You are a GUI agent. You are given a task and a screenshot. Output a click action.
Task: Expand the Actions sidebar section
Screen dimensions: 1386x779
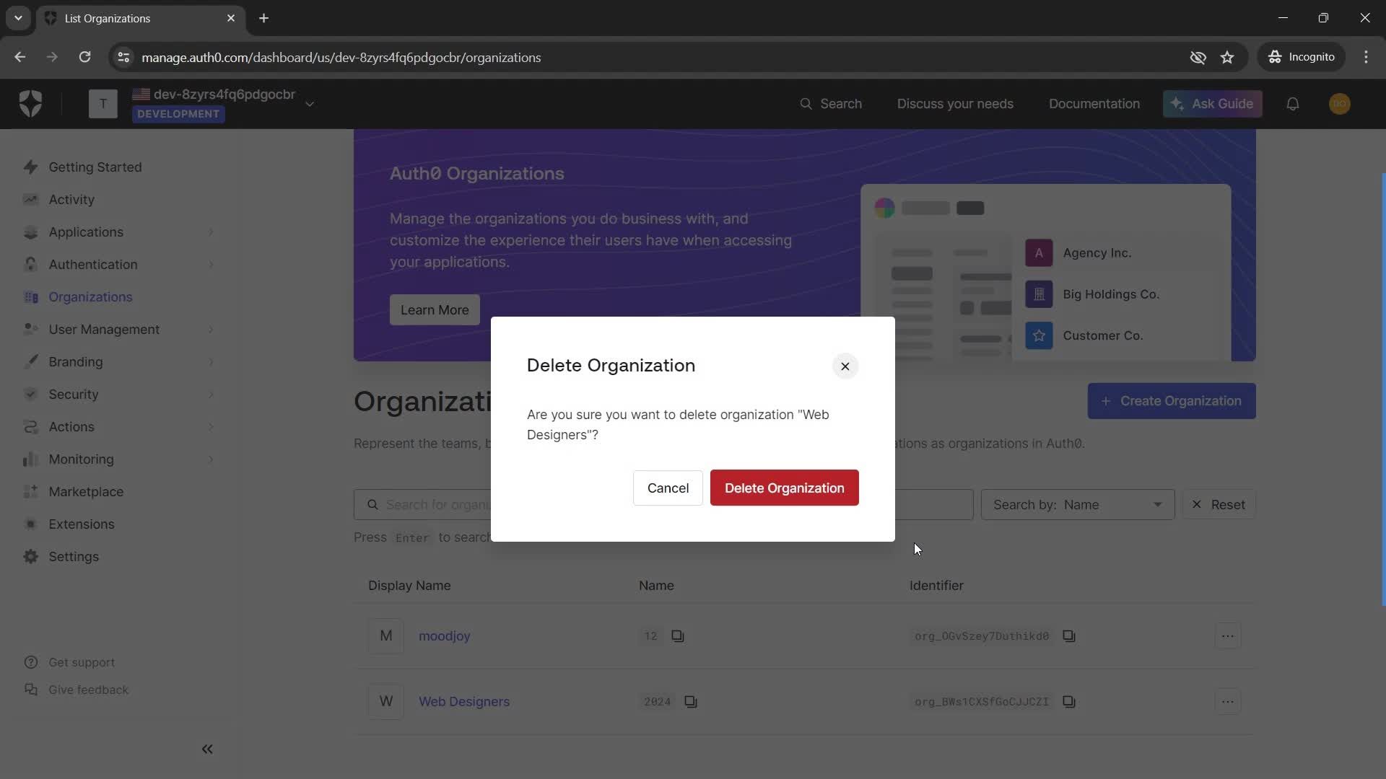click(x=119, y=427)
